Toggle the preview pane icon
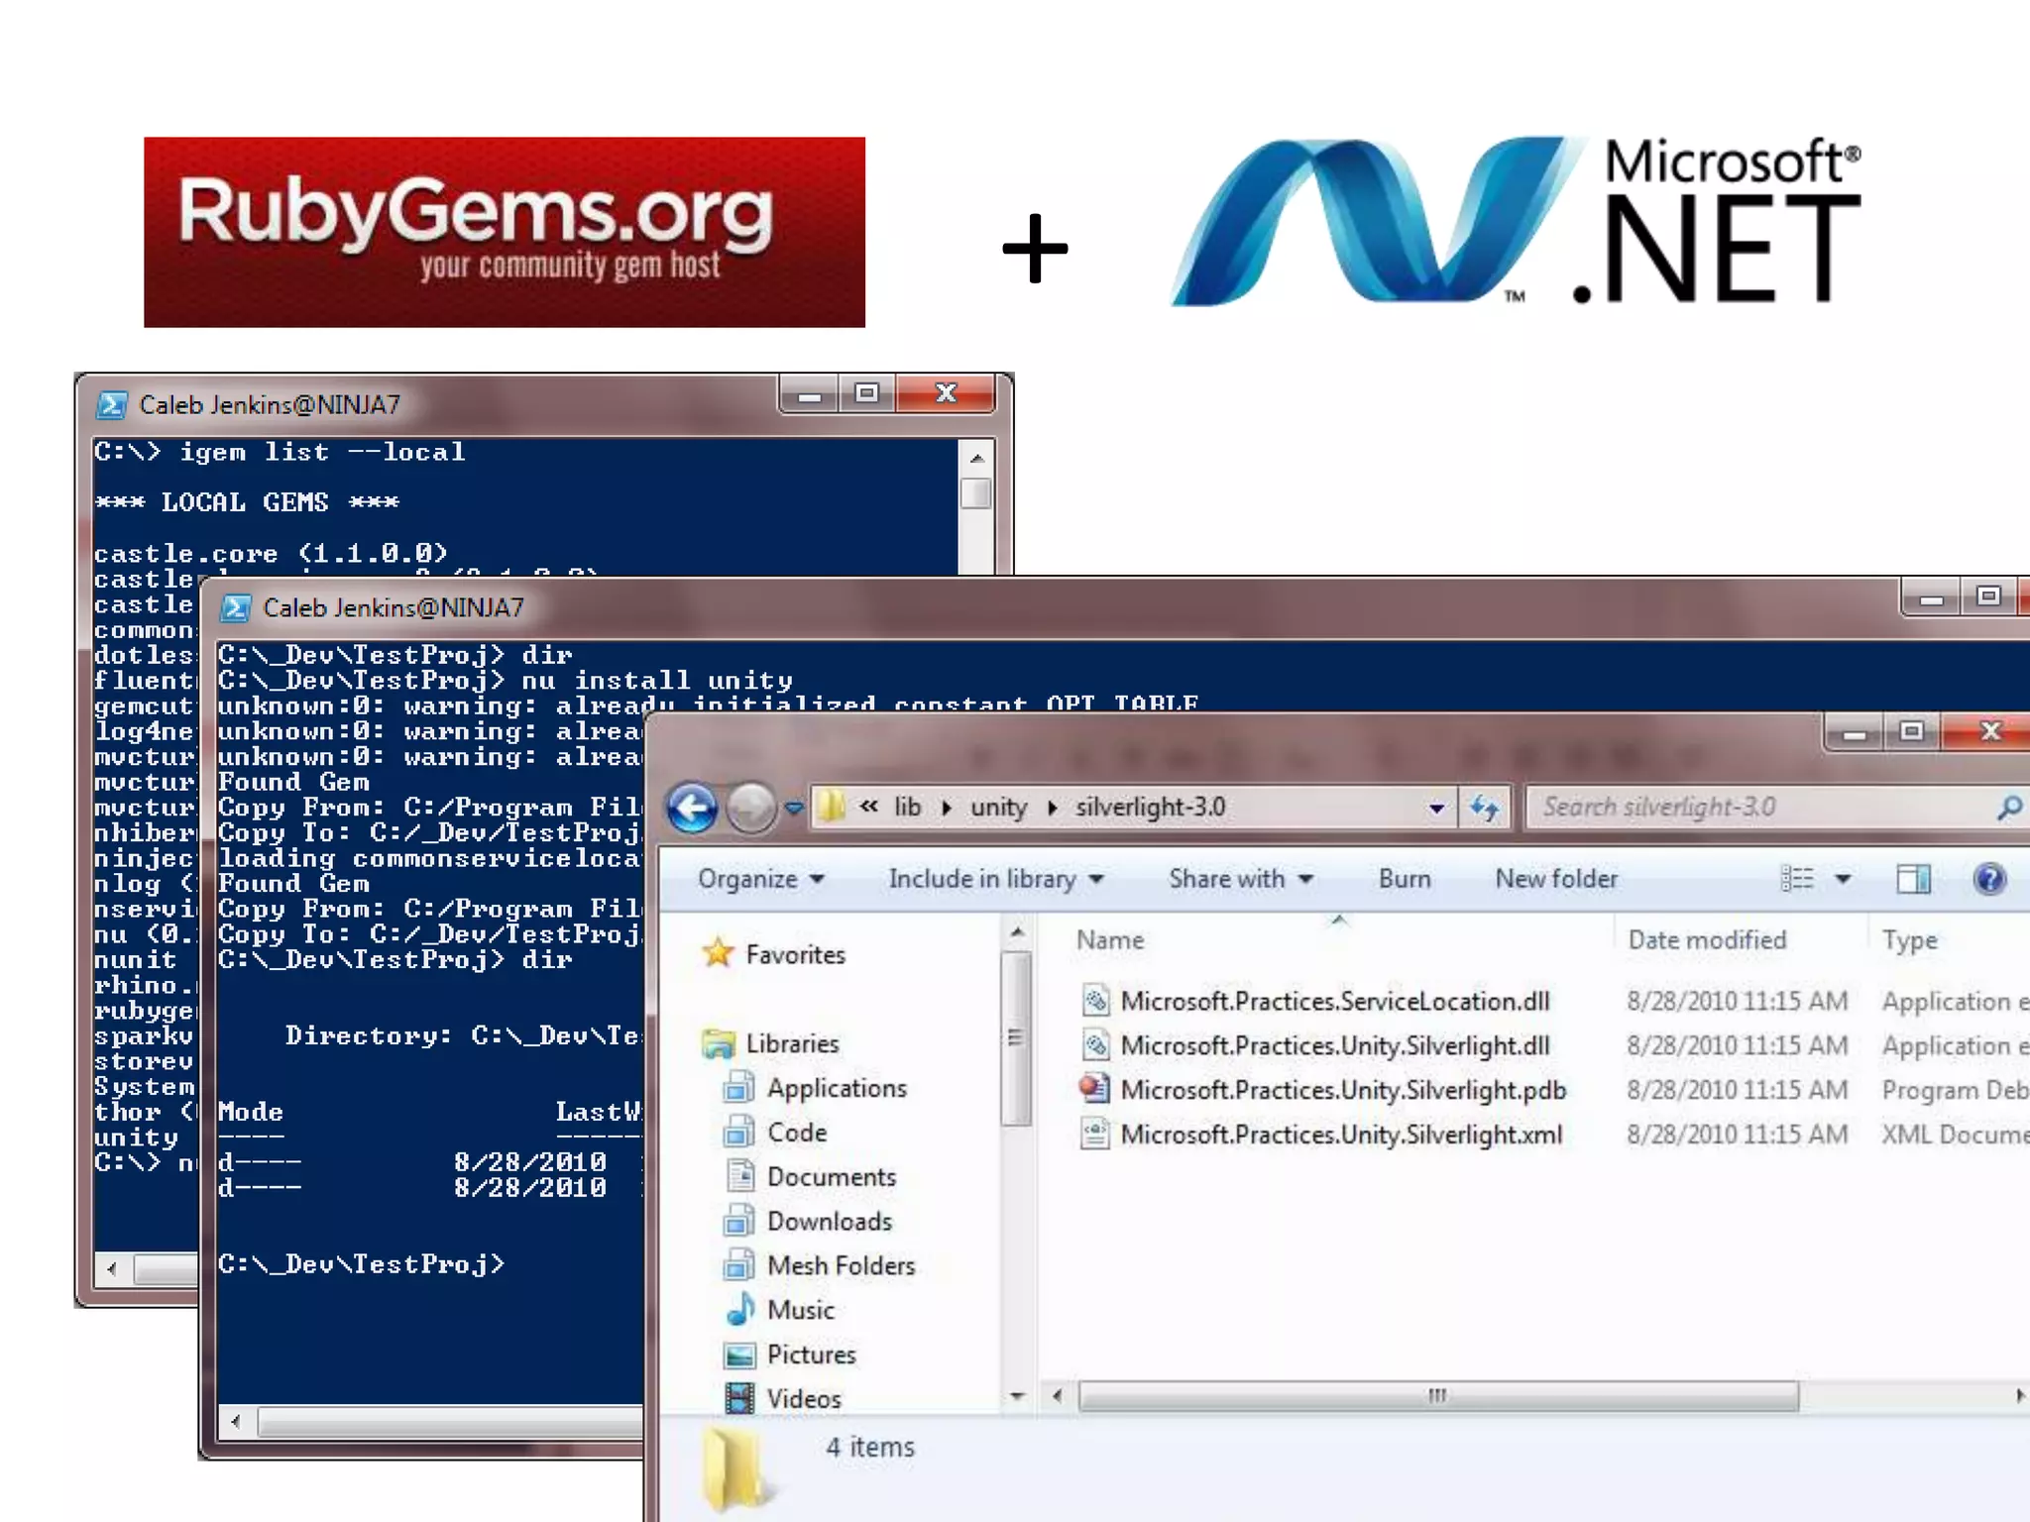 [1913, 879]
